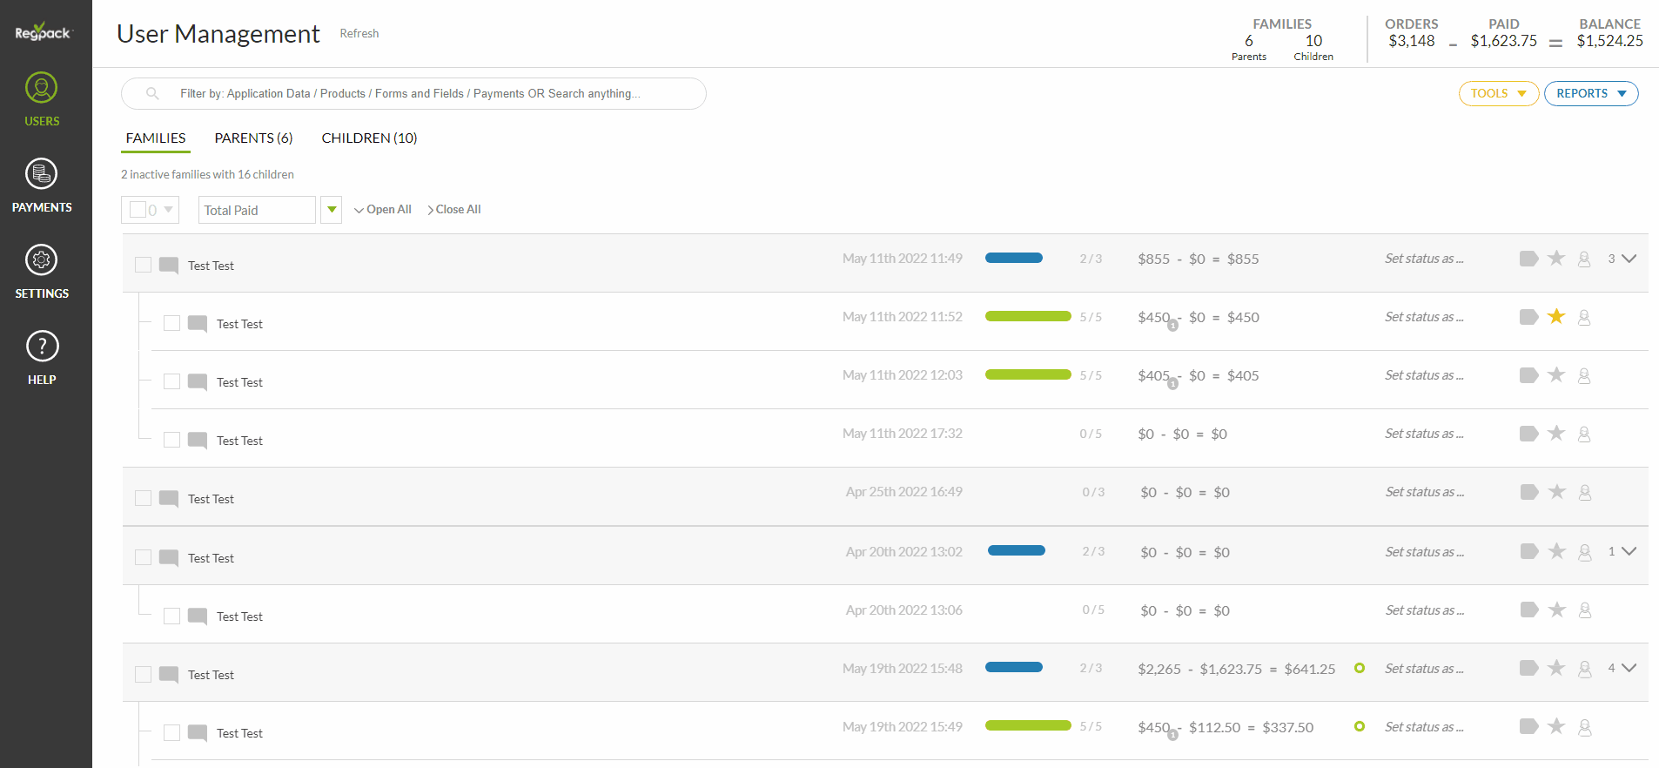Click Open All
Viewport: 1659px width, 768px height.
tap(383, 210)
